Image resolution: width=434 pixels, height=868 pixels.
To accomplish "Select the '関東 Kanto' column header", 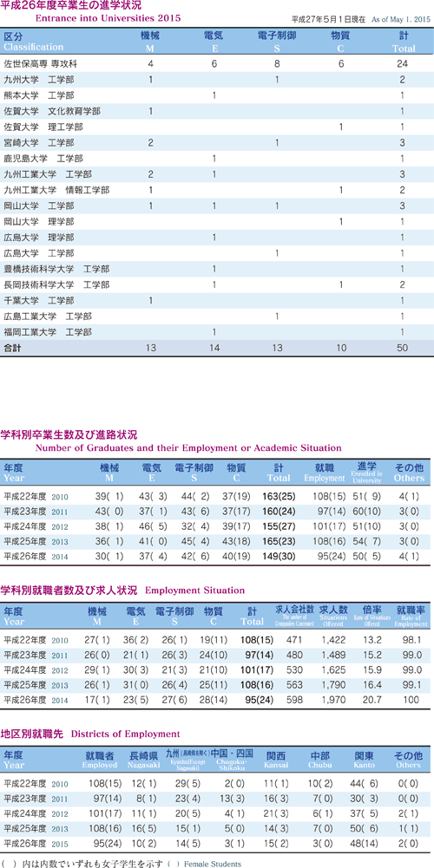I will 365,760.
